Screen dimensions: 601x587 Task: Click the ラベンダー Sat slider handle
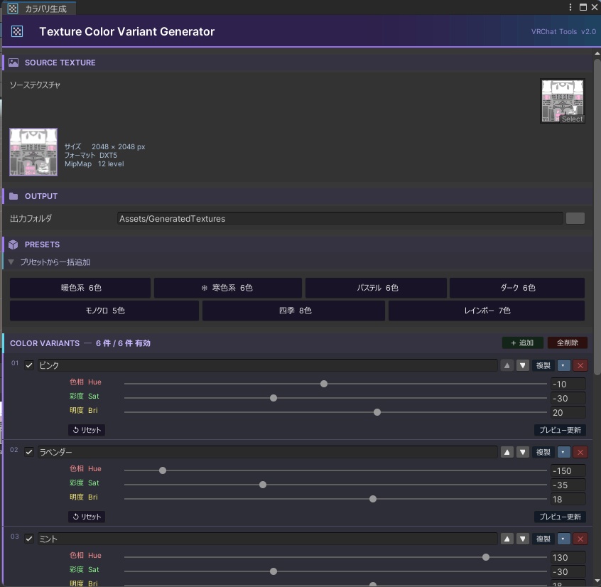coord(263,485)
